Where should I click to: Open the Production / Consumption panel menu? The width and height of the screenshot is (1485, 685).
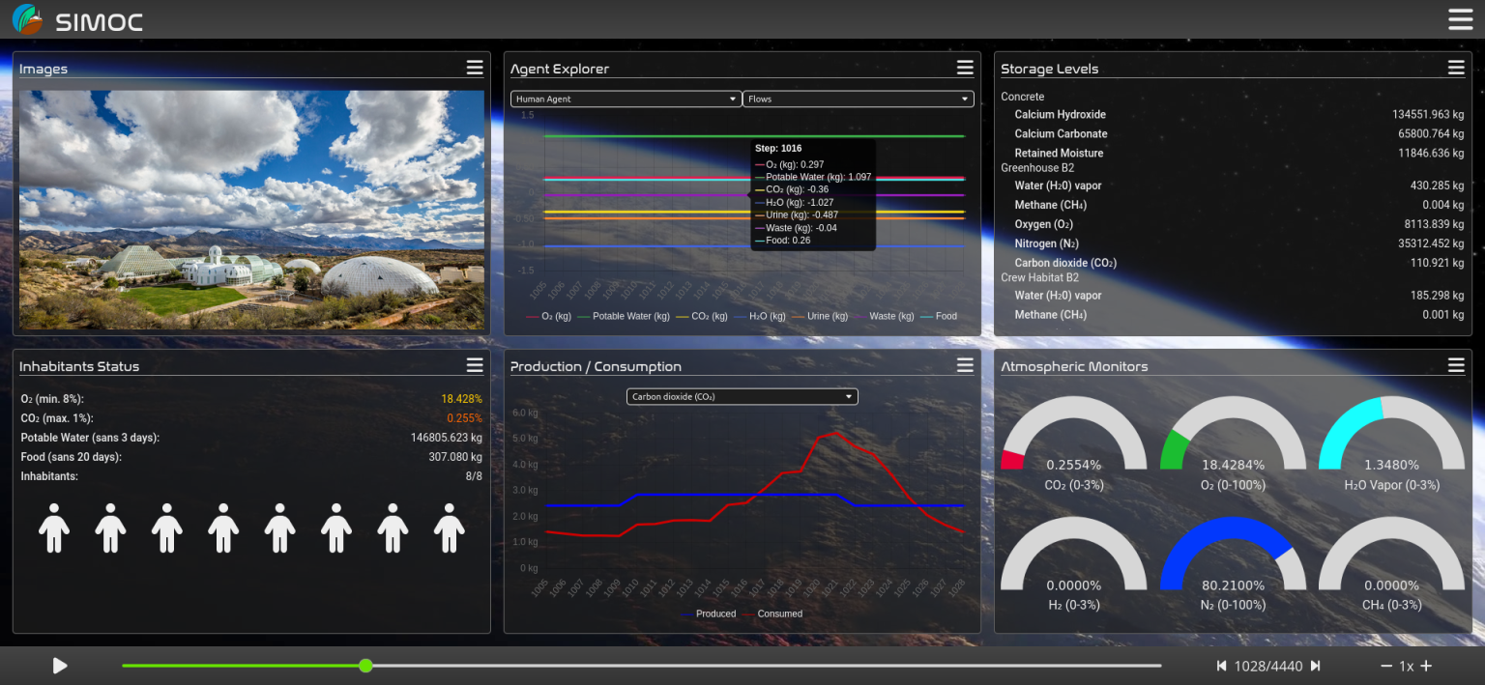965,365
